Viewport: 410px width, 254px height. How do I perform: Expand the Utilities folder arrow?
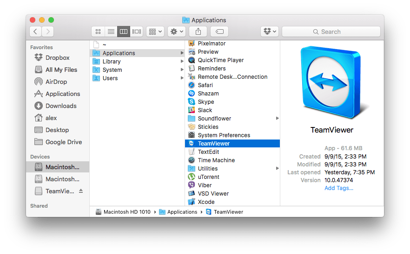[277, 168]
